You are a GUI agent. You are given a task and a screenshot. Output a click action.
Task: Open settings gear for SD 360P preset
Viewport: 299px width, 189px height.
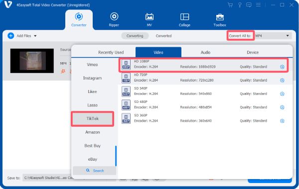click(x=282, y=121)
